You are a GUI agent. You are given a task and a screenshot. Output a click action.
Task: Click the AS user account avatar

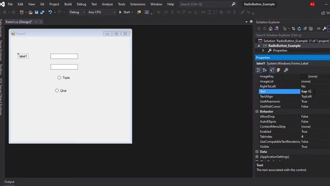pyautogui.click(x=312, y=4)
